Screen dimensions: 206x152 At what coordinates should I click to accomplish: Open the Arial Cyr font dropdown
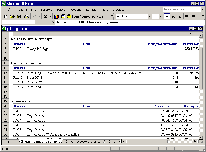pyautogui.click(x=149, y=16)
